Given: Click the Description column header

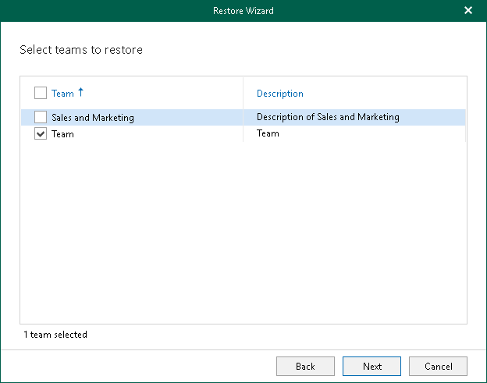Looking at the screenshot, I should click(279, 94).
